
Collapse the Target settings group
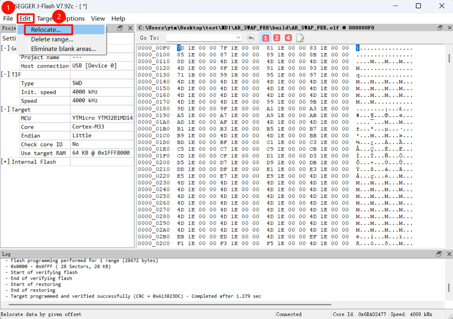click(x=5, y=109)
